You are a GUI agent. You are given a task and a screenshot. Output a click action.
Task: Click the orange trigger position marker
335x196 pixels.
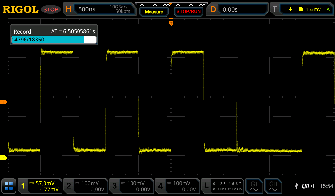pos(171,23)
